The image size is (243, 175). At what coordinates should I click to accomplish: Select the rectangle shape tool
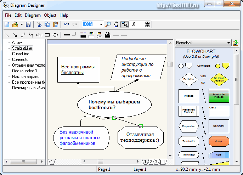[x=47, y=35]
